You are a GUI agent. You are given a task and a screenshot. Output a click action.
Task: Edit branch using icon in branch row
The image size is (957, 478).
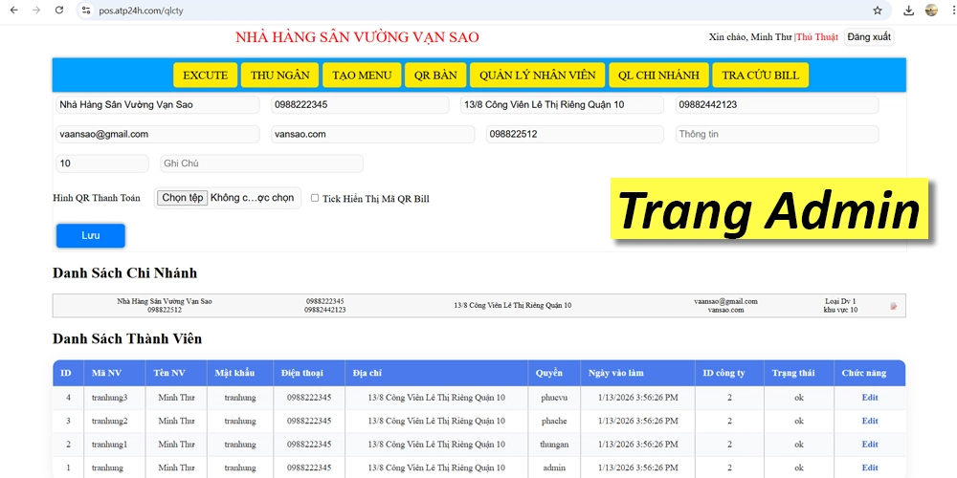(894, 306)
